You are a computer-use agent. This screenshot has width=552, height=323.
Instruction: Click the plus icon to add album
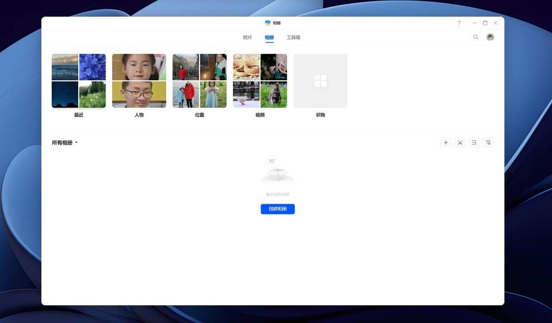pyautogui.click(x=446, y=142)
